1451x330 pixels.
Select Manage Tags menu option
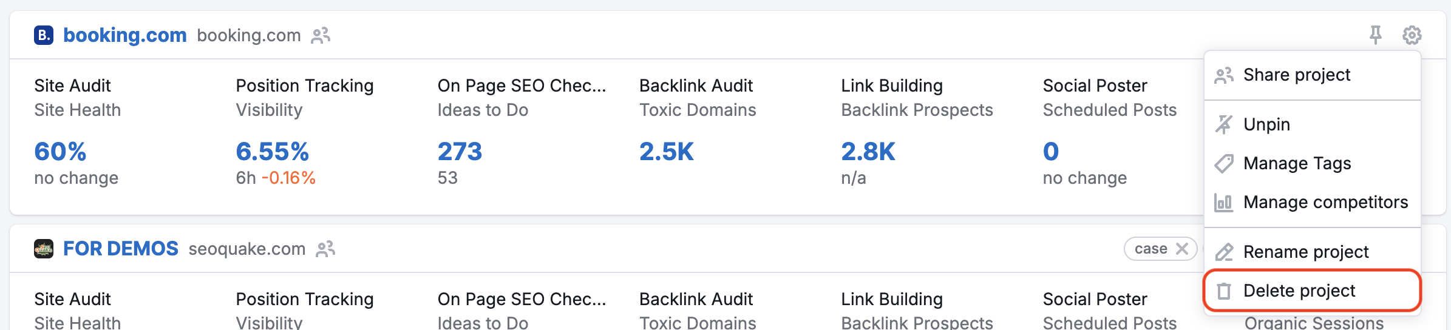[x=1297, y=164]
